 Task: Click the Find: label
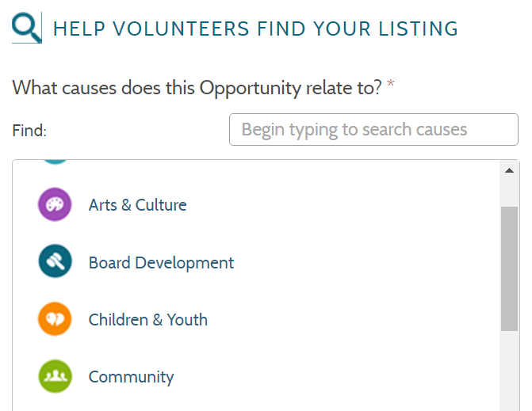coord(29,131)
